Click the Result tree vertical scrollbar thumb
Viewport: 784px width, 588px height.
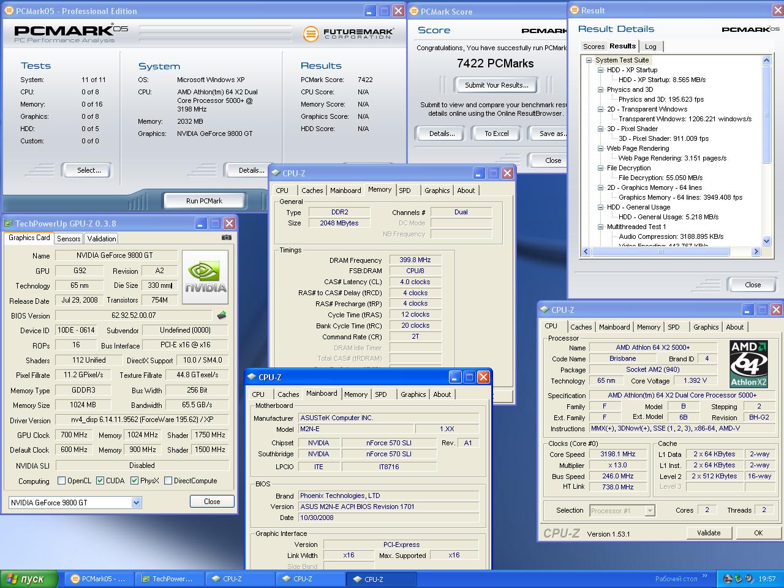(766, 115)
